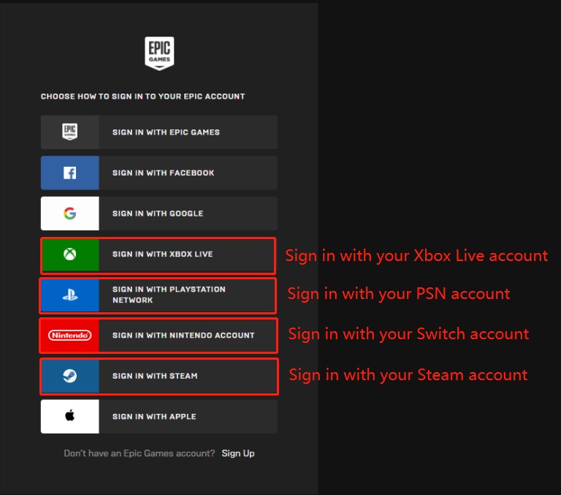
Task: Click the PlayStation logo icon
Action: [70, 295]
